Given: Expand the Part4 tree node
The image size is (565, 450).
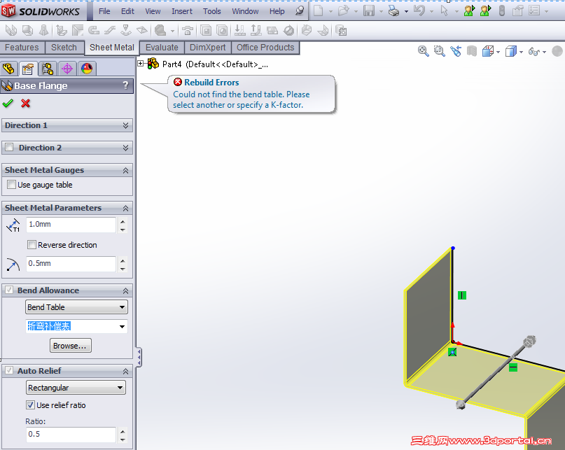Looking at the screenshot, I should [x=140, y=64].
